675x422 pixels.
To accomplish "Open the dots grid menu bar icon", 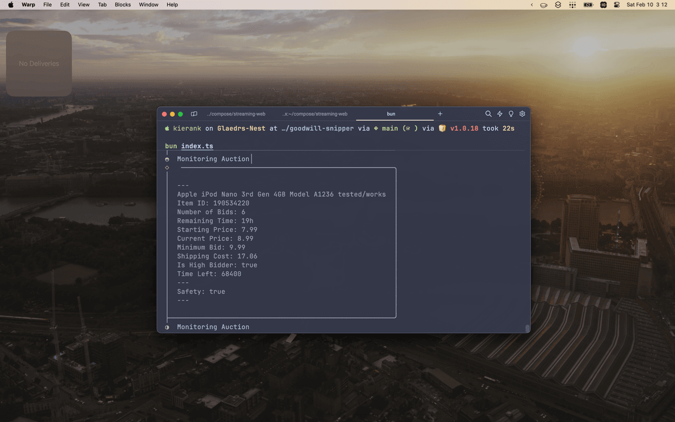I will (x=573, y=5).
